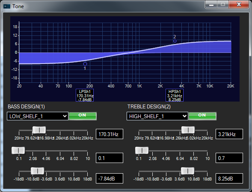Open the HIGH_SHELF_1 treble filter dropdown

157,116
